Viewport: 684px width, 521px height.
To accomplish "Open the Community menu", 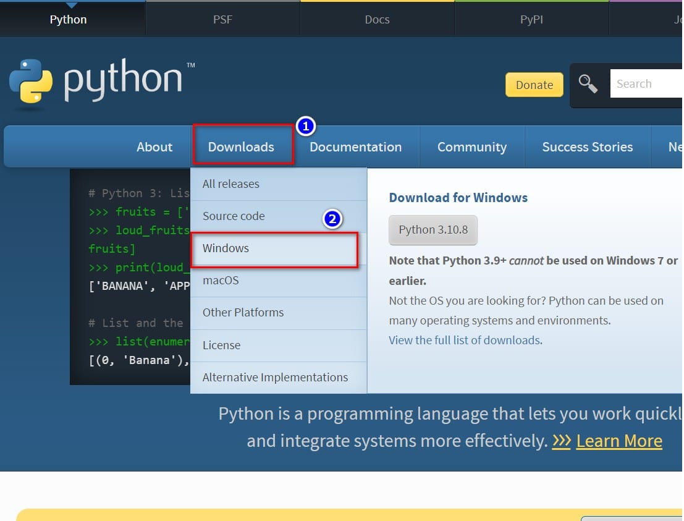I will click(x=472, y=147).
